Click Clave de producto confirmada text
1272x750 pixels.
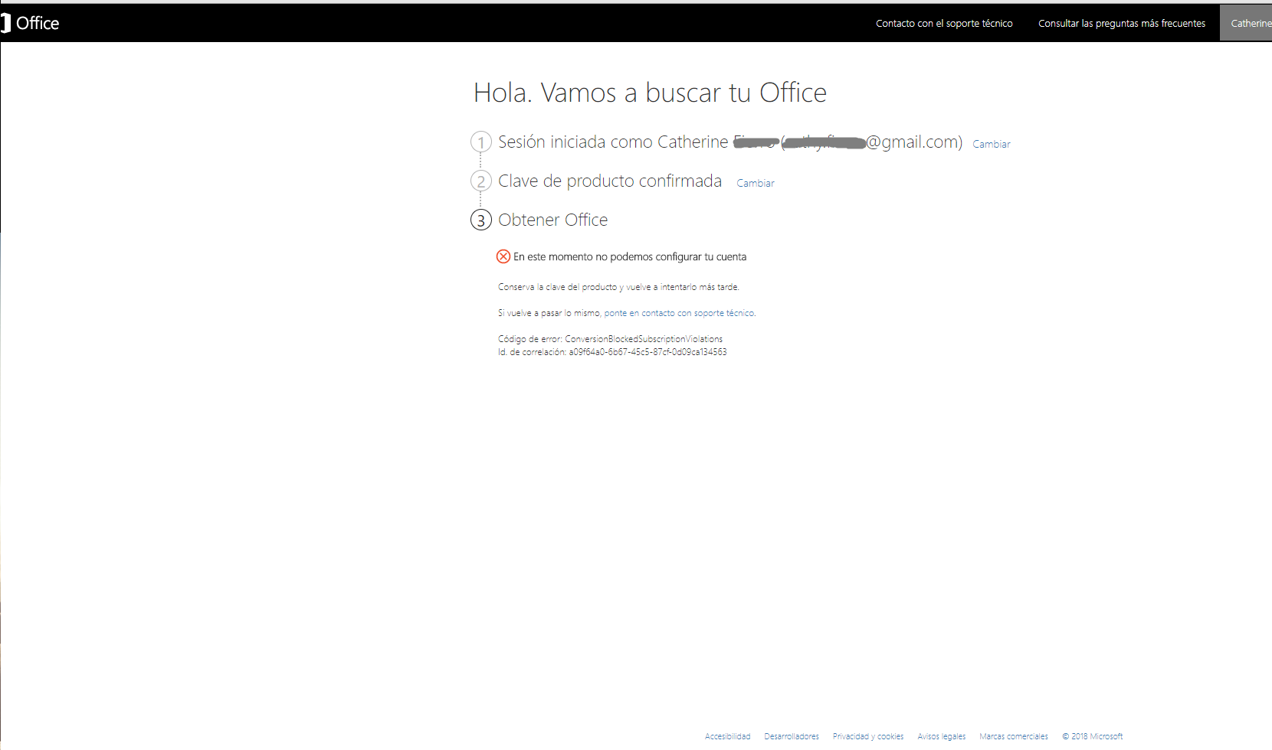pyautogui.click(x=610, y=181)
